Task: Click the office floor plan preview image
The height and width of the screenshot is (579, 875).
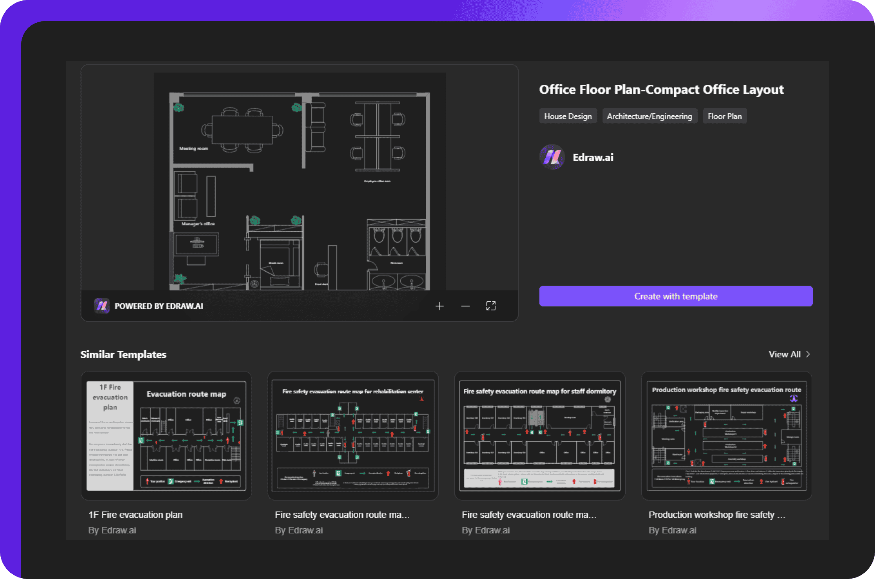Action: pyautogui.click(x=300, y=181)
